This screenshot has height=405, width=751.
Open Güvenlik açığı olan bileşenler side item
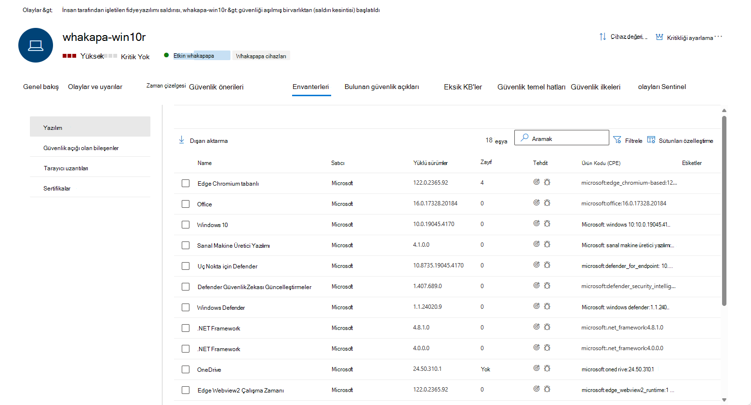90,148
